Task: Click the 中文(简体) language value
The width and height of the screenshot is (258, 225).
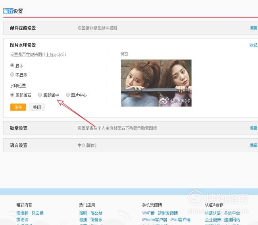Action: (x=87, y=145)
